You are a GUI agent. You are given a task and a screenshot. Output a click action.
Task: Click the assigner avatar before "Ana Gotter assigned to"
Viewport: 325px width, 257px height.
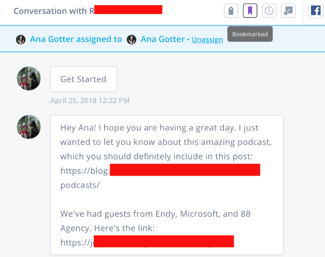tap(21, 39)
